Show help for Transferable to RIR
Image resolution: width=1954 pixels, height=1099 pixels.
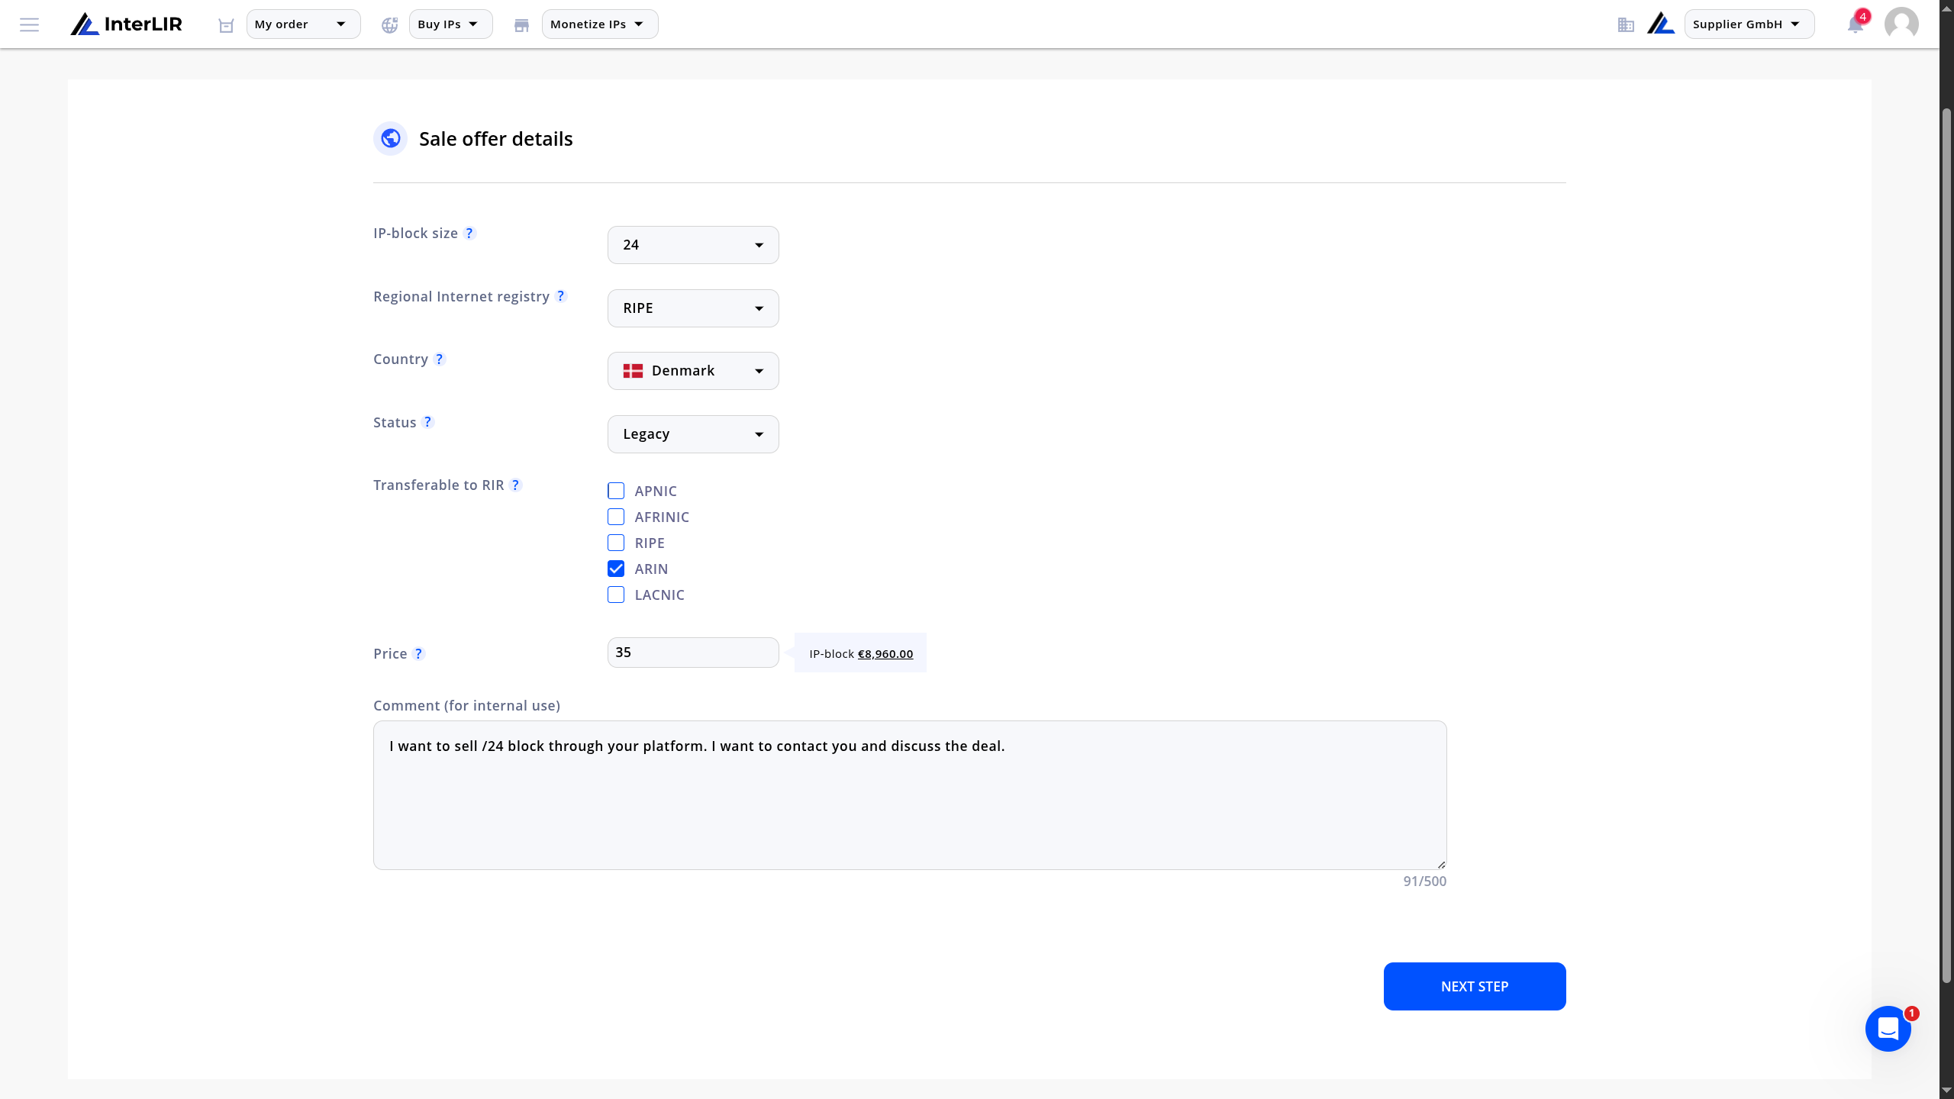pyautogui.click(x=516, y=485)
